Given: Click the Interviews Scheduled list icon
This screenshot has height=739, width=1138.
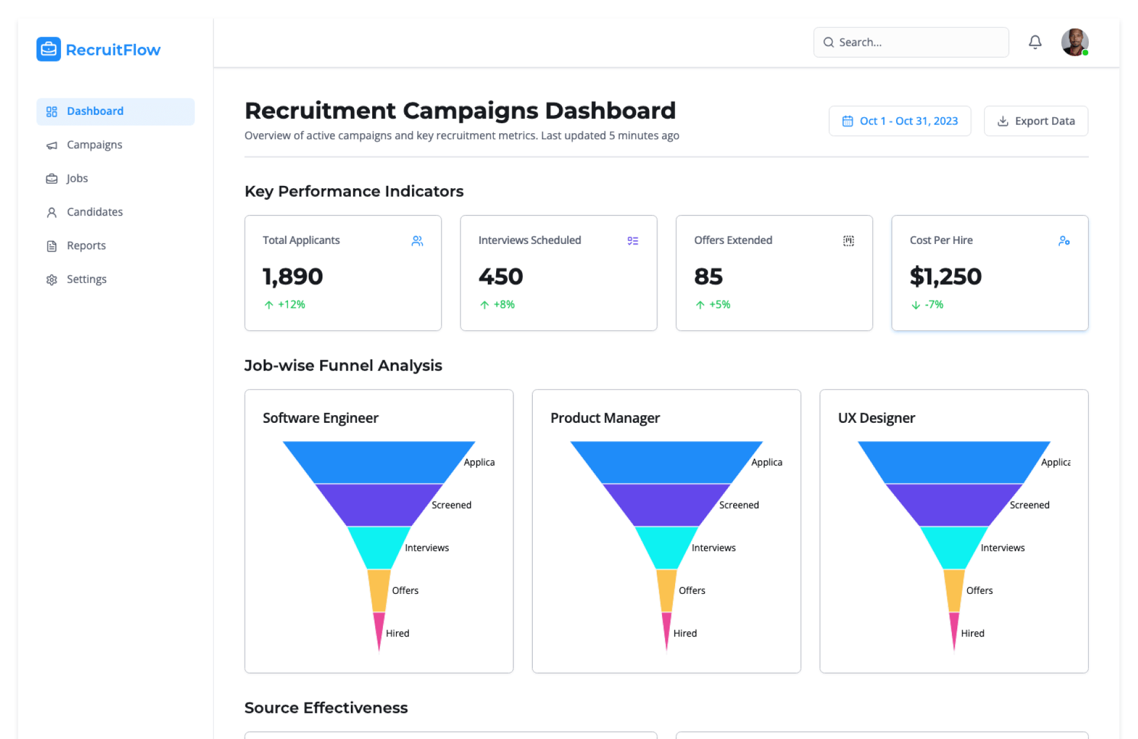Looking at the screenshot, I should (632, 240).
